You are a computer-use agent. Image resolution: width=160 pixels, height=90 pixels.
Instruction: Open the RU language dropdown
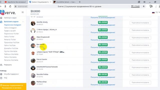click(x=158, y=12)
